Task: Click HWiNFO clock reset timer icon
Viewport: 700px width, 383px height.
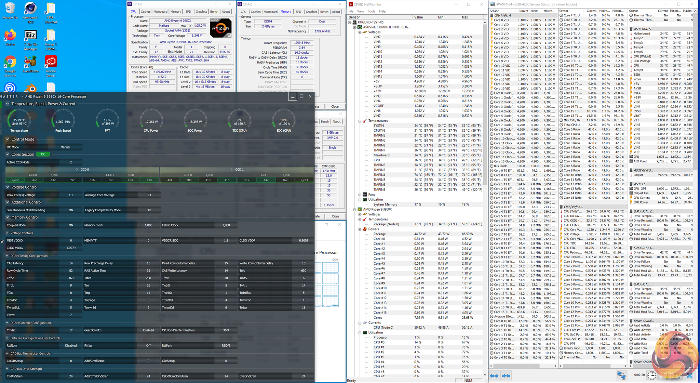Action: coord(651,375)
